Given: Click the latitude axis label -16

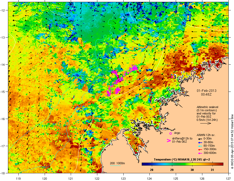Looking at the screenshot, I should [x=3, y=119].
